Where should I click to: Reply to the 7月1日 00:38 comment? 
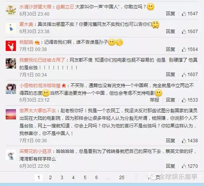(171, 49)
